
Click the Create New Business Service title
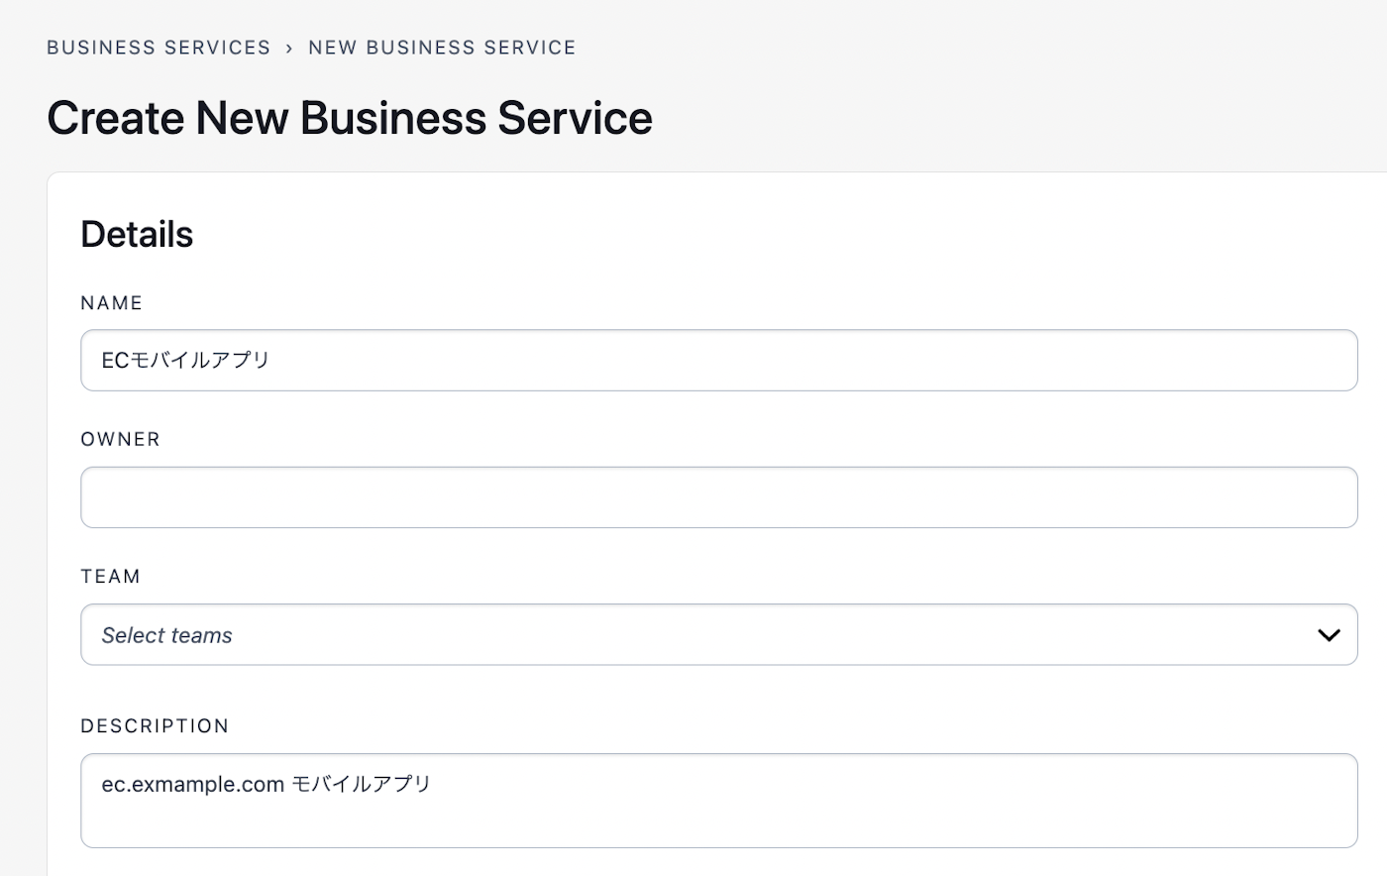click(x=350, y=118)
